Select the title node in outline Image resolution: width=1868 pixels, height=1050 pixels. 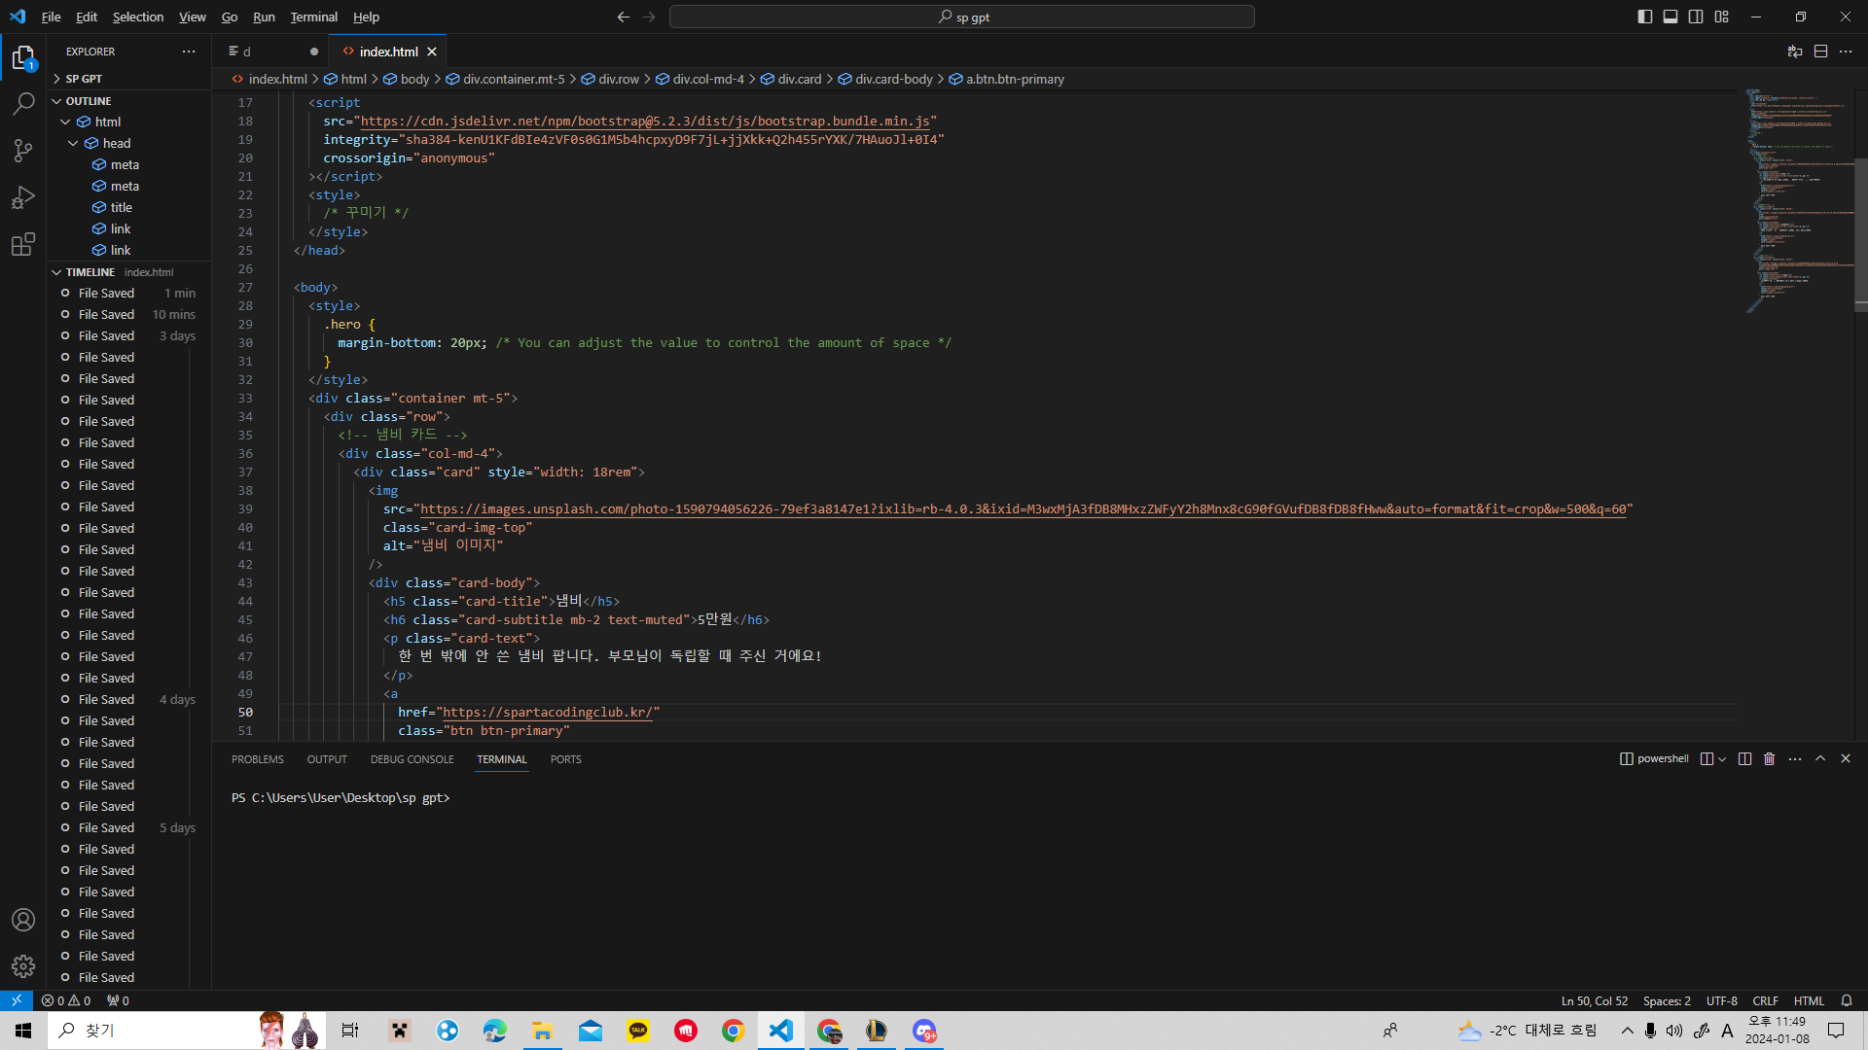(122, 207)
